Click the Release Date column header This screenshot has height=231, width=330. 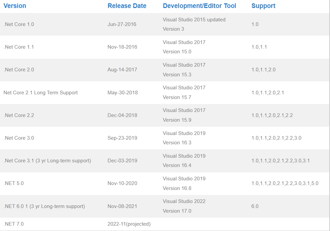point(127,6)
